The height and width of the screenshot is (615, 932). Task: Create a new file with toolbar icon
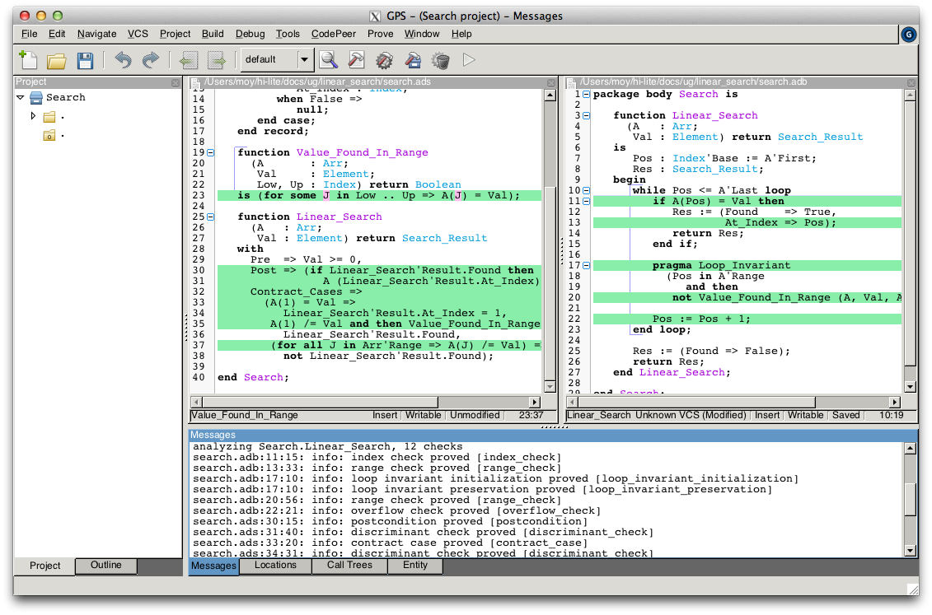(29, 59)
